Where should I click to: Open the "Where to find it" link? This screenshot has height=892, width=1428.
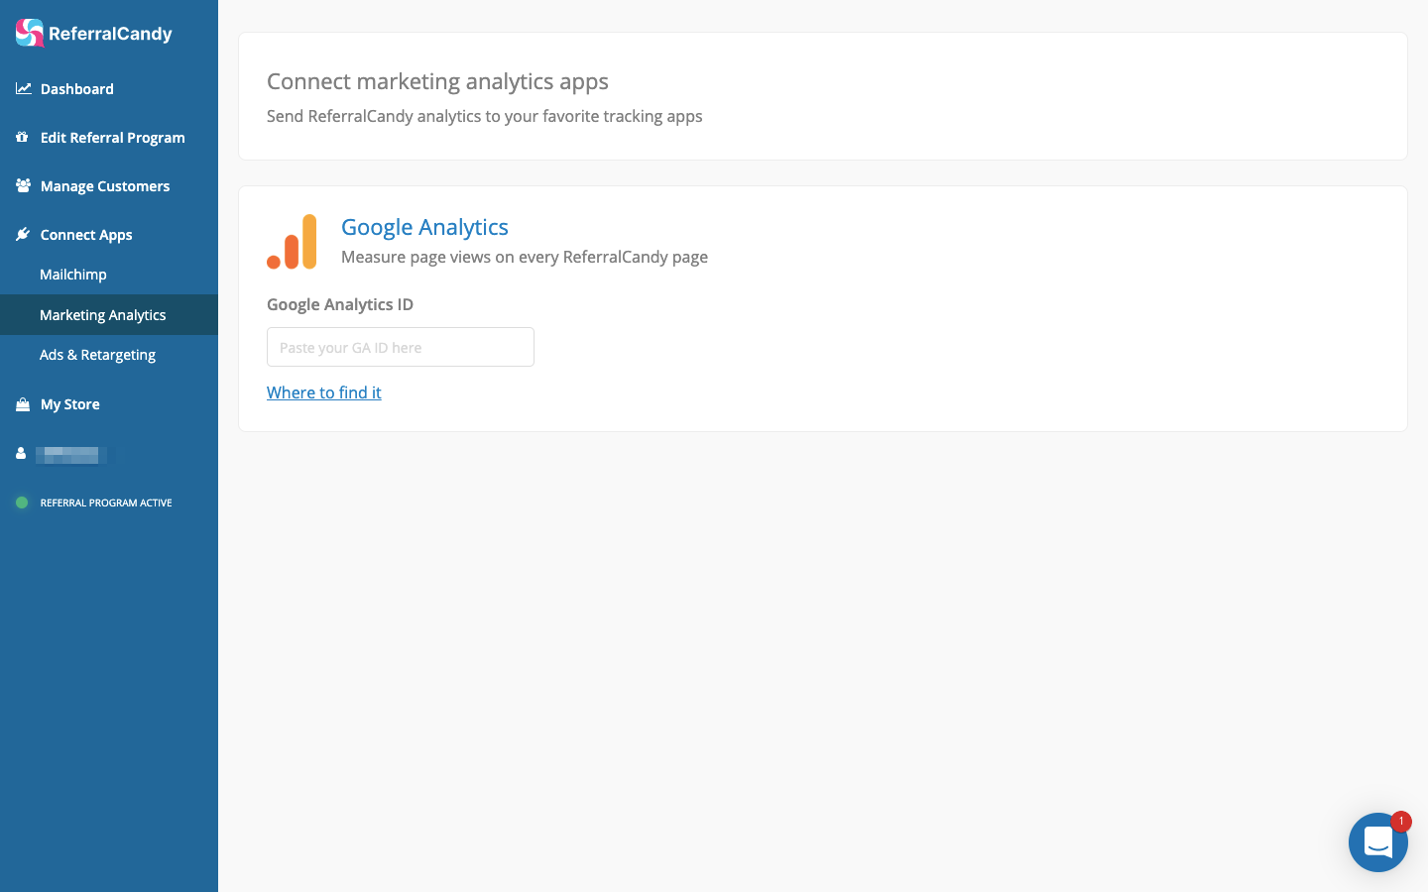point(324,392)
